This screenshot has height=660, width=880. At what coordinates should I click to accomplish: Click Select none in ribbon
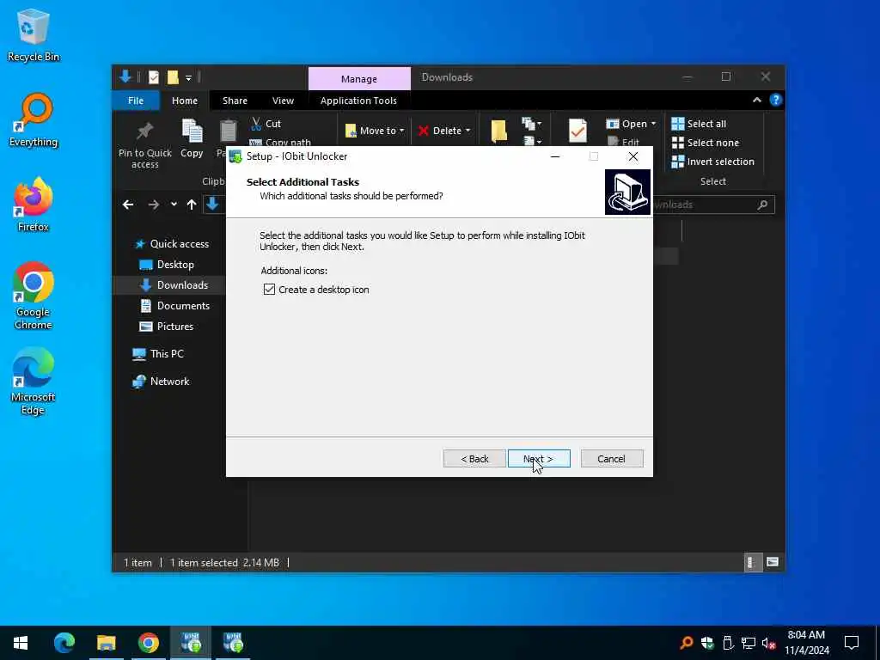[x=706, y=143]
